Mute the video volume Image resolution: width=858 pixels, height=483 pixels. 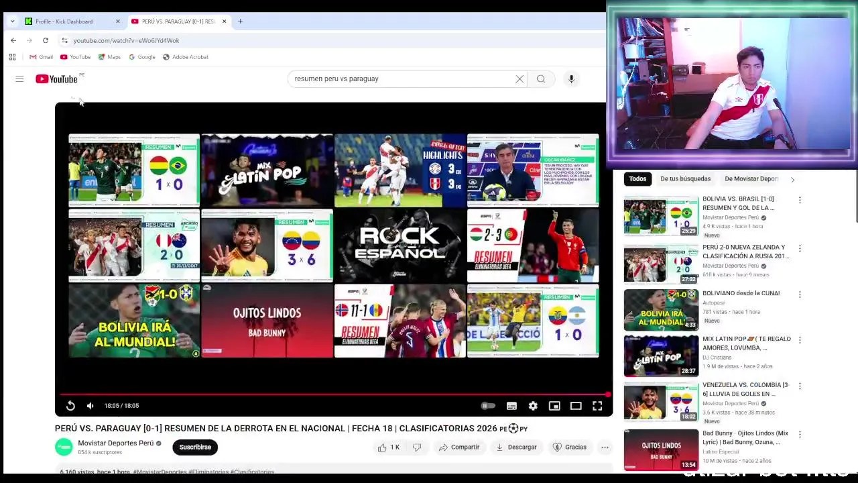(x=90, y=406)
